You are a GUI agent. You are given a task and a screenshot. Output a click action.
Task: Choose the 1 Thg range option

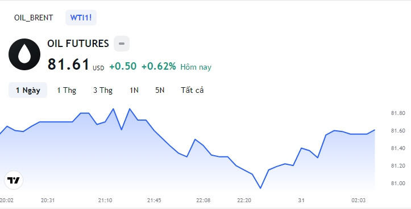click(67, 90)
